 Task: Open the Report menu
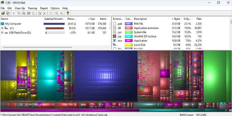44,8
